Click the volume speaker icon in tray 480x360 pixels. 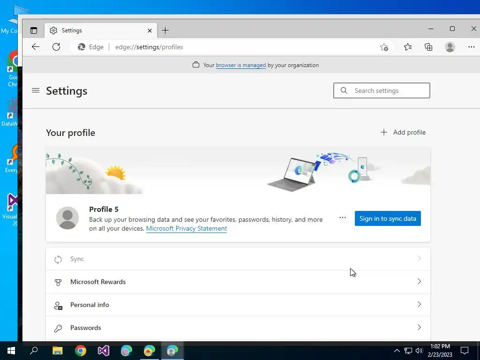click(x=419, y=351)
